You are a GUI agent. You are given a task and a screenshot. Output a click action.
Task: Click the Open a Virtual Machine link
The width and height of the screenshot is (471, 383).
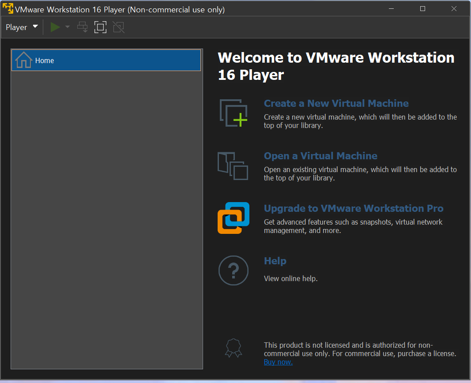tap(320, 156)
